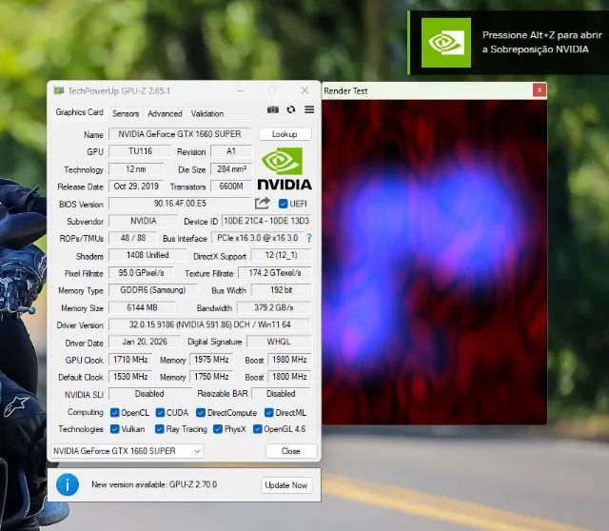The width and height of the screenshot is (609, 531).
Task: Toggle the UEFI checkbox
Action: click(284, 204)
